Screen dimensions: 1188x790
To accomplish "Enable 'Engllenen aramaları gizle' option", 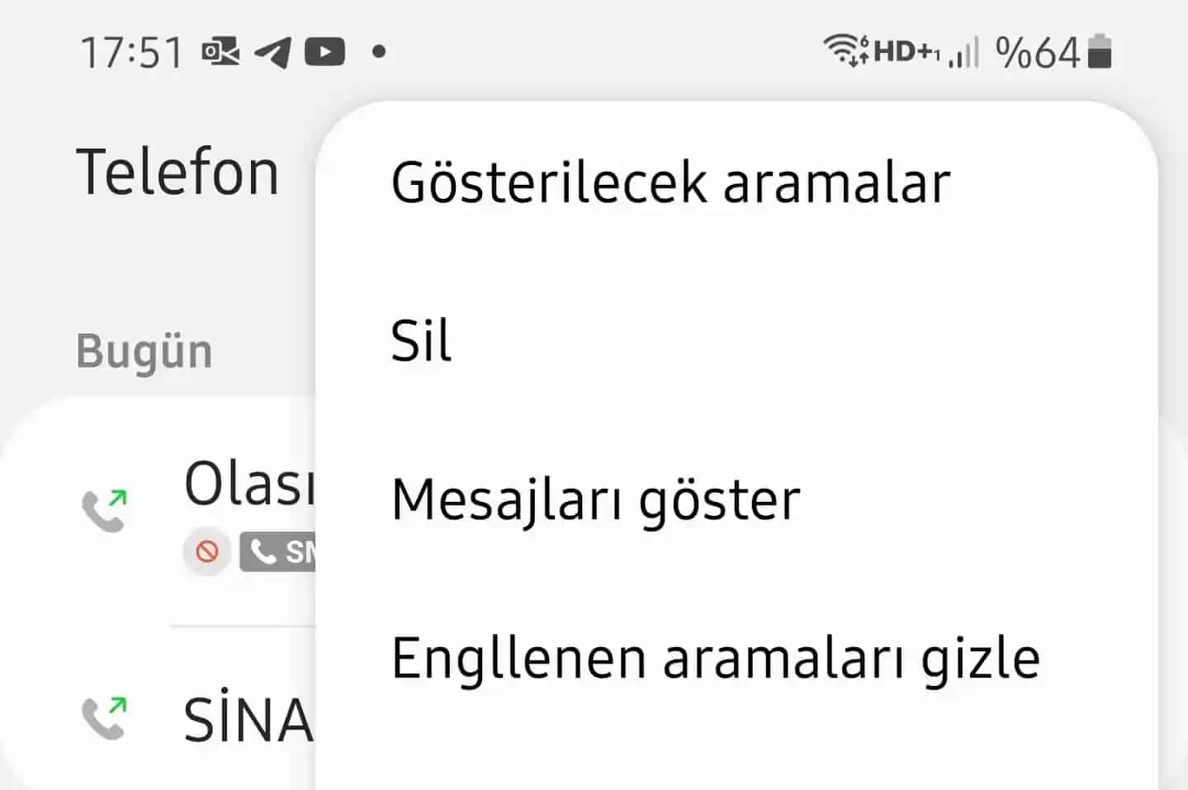I will 717,656.
